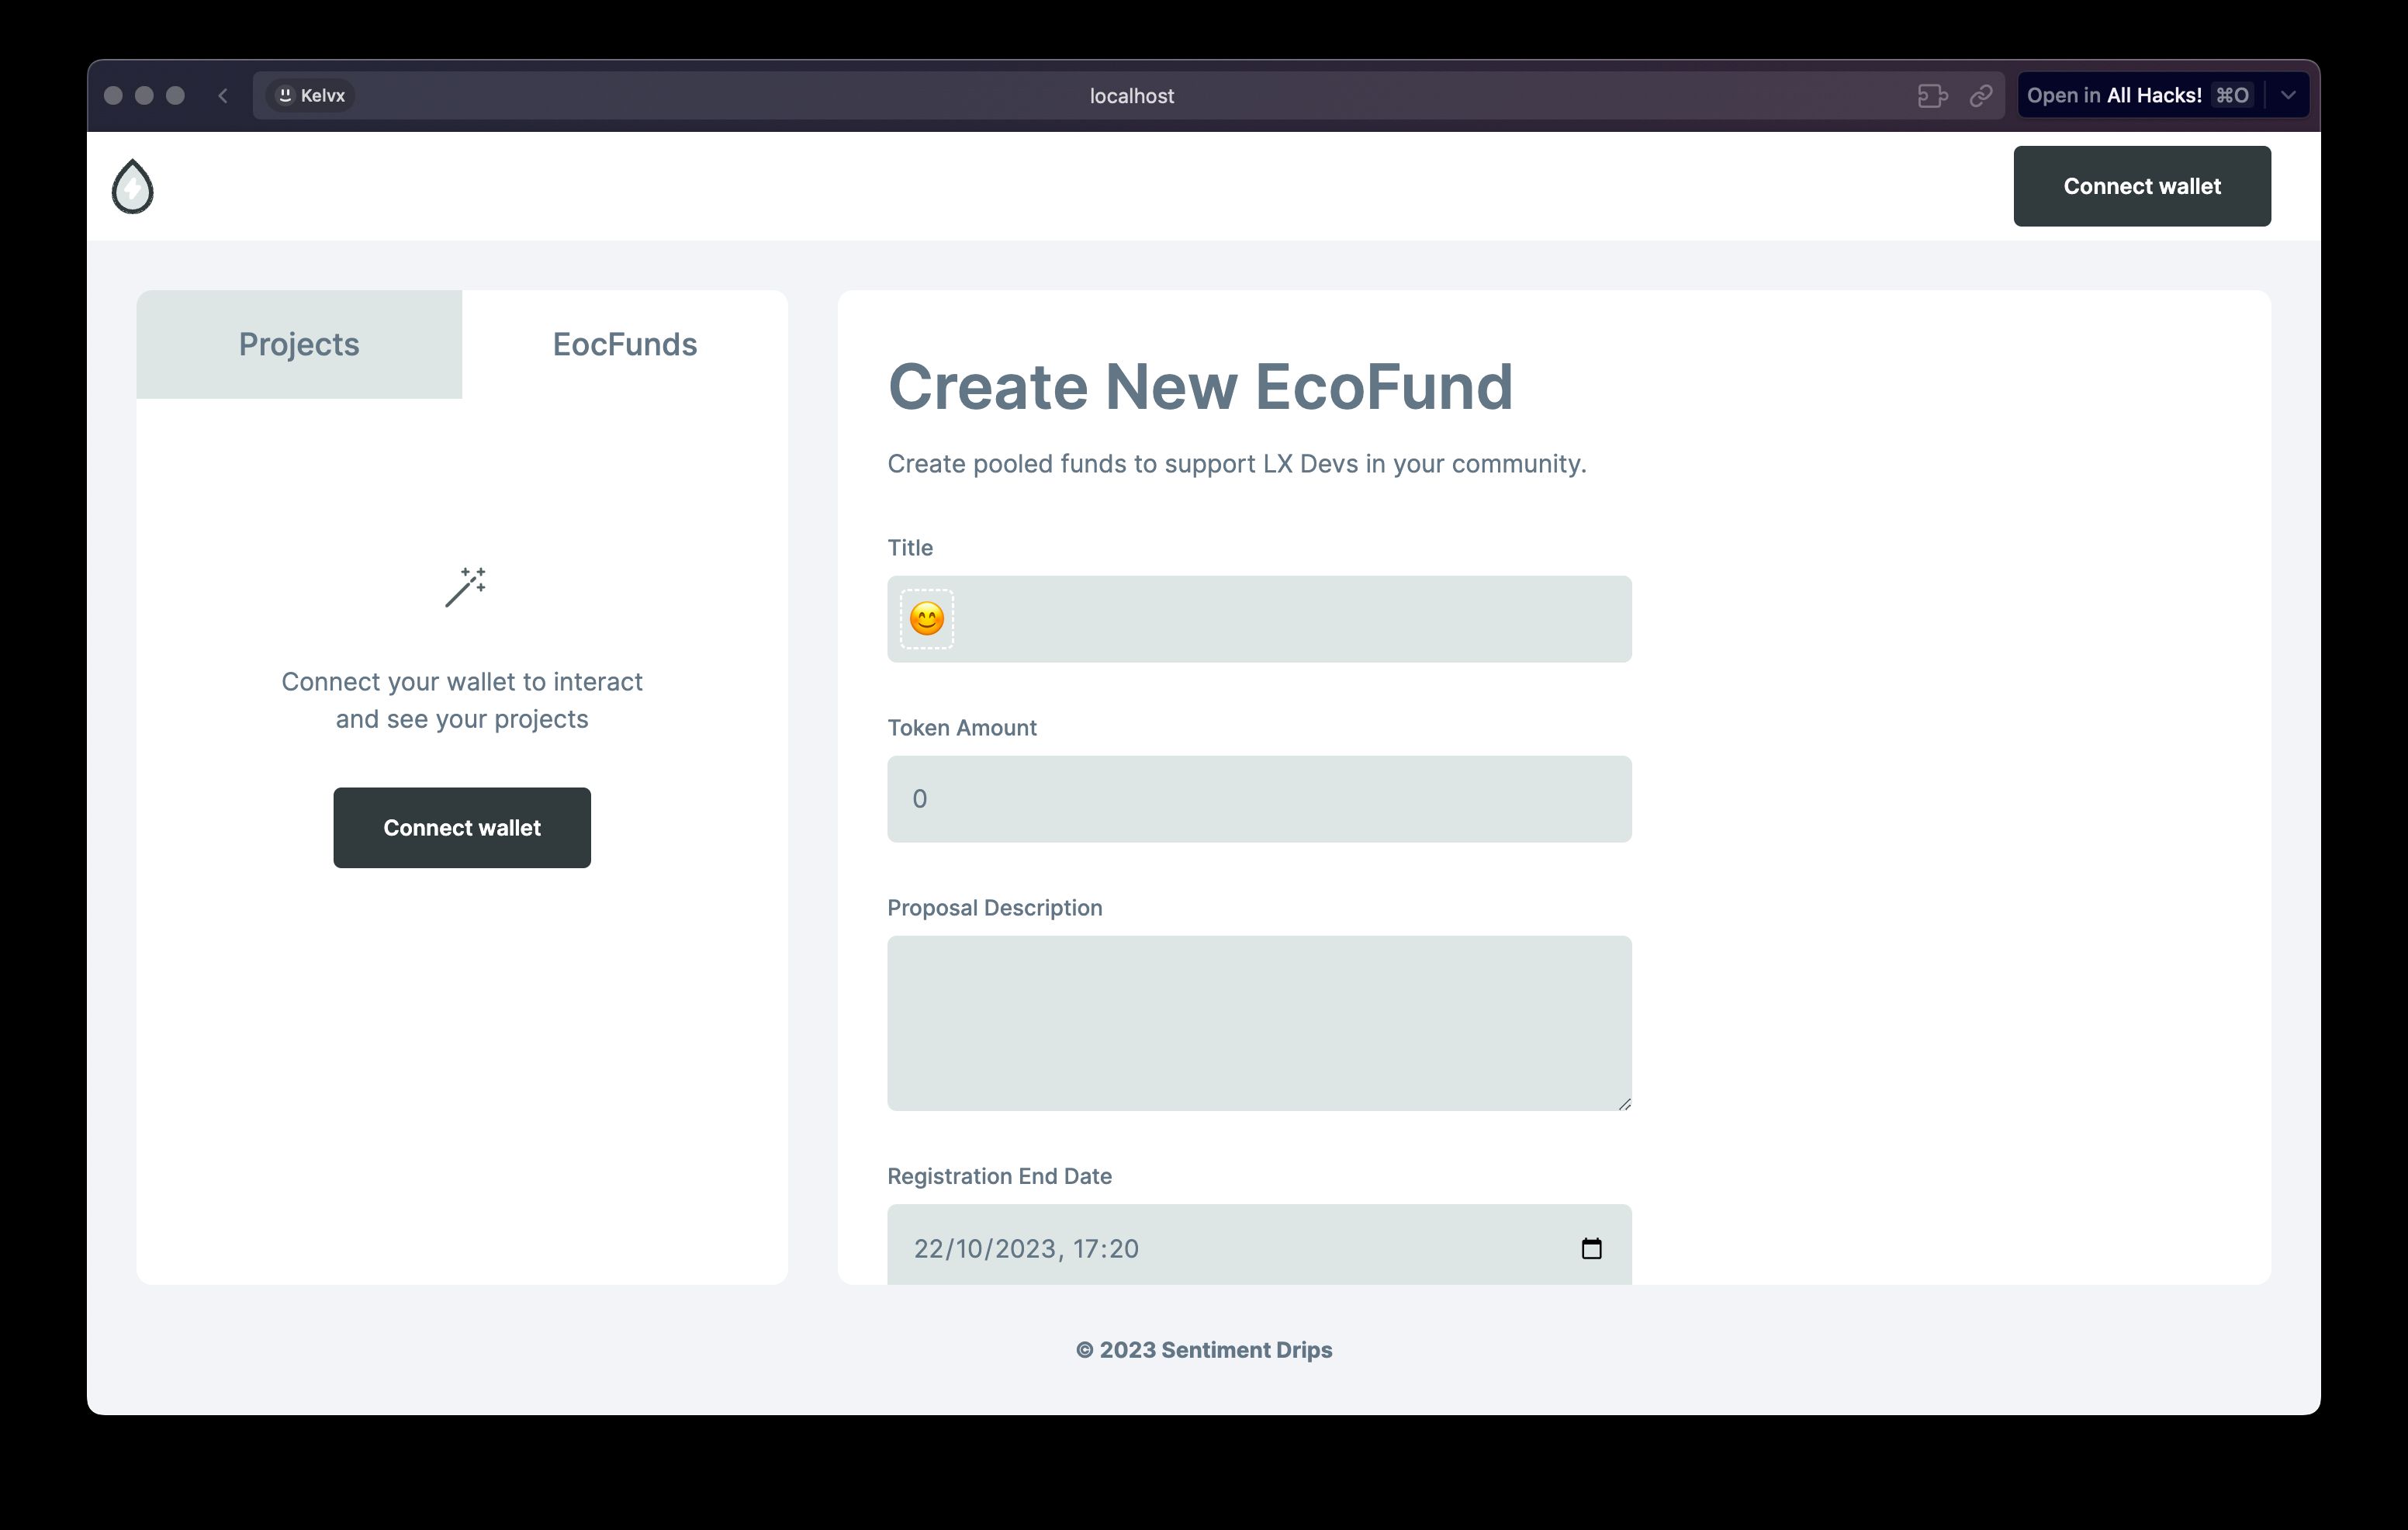Click the localhost address bar
Viewport: 2408px width, 1530px height.
pos(1130,95)
